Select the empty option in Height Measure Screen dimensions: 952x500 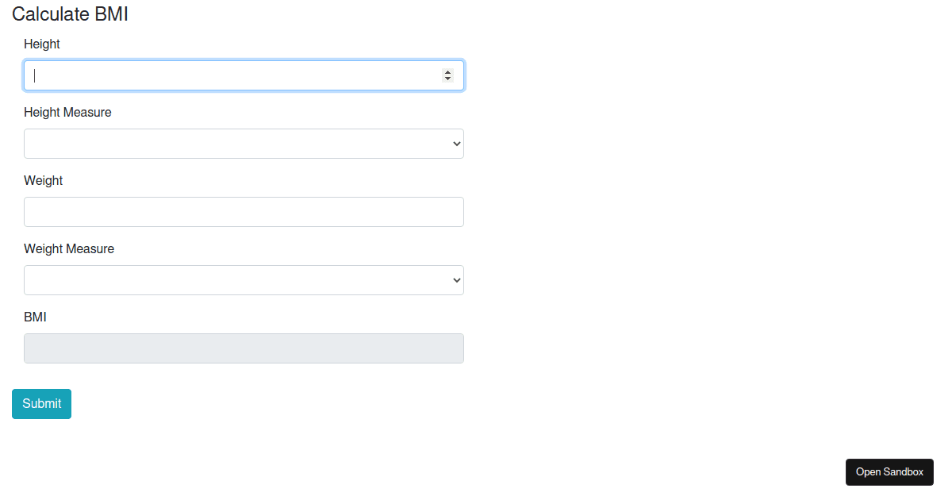tap(244, 144)
